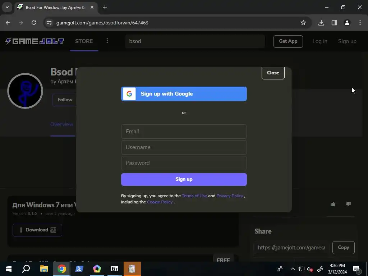Image resolution: width=368 pixels, height=276 pixels.
Task: Open Windows search magnifier on taskbar
Action: [x=26, y=269]
